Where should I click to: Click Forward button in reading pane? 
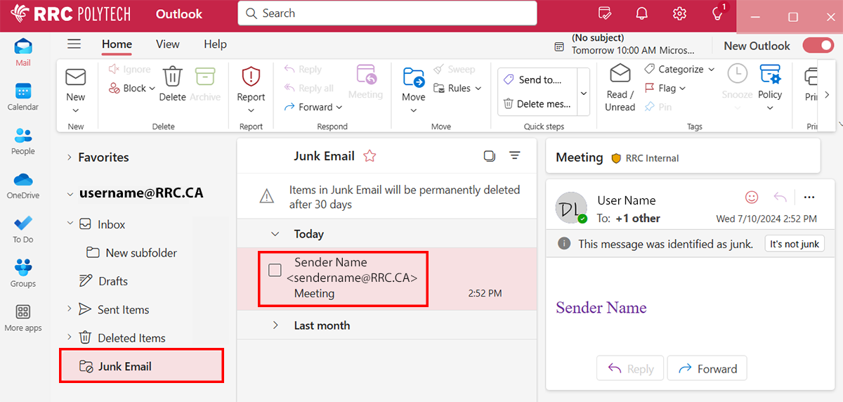click(x=707, y=369)
